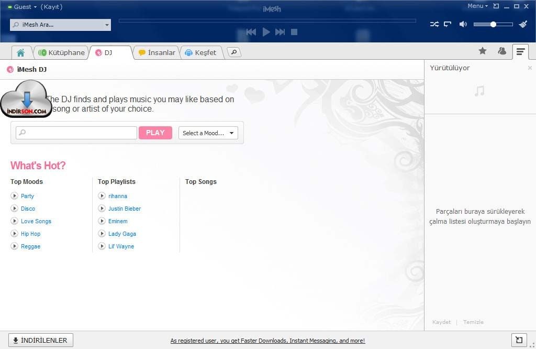Open the search tab with magnifier icon
The height and width of the screenshot is (349, 536).
[234, 52]
